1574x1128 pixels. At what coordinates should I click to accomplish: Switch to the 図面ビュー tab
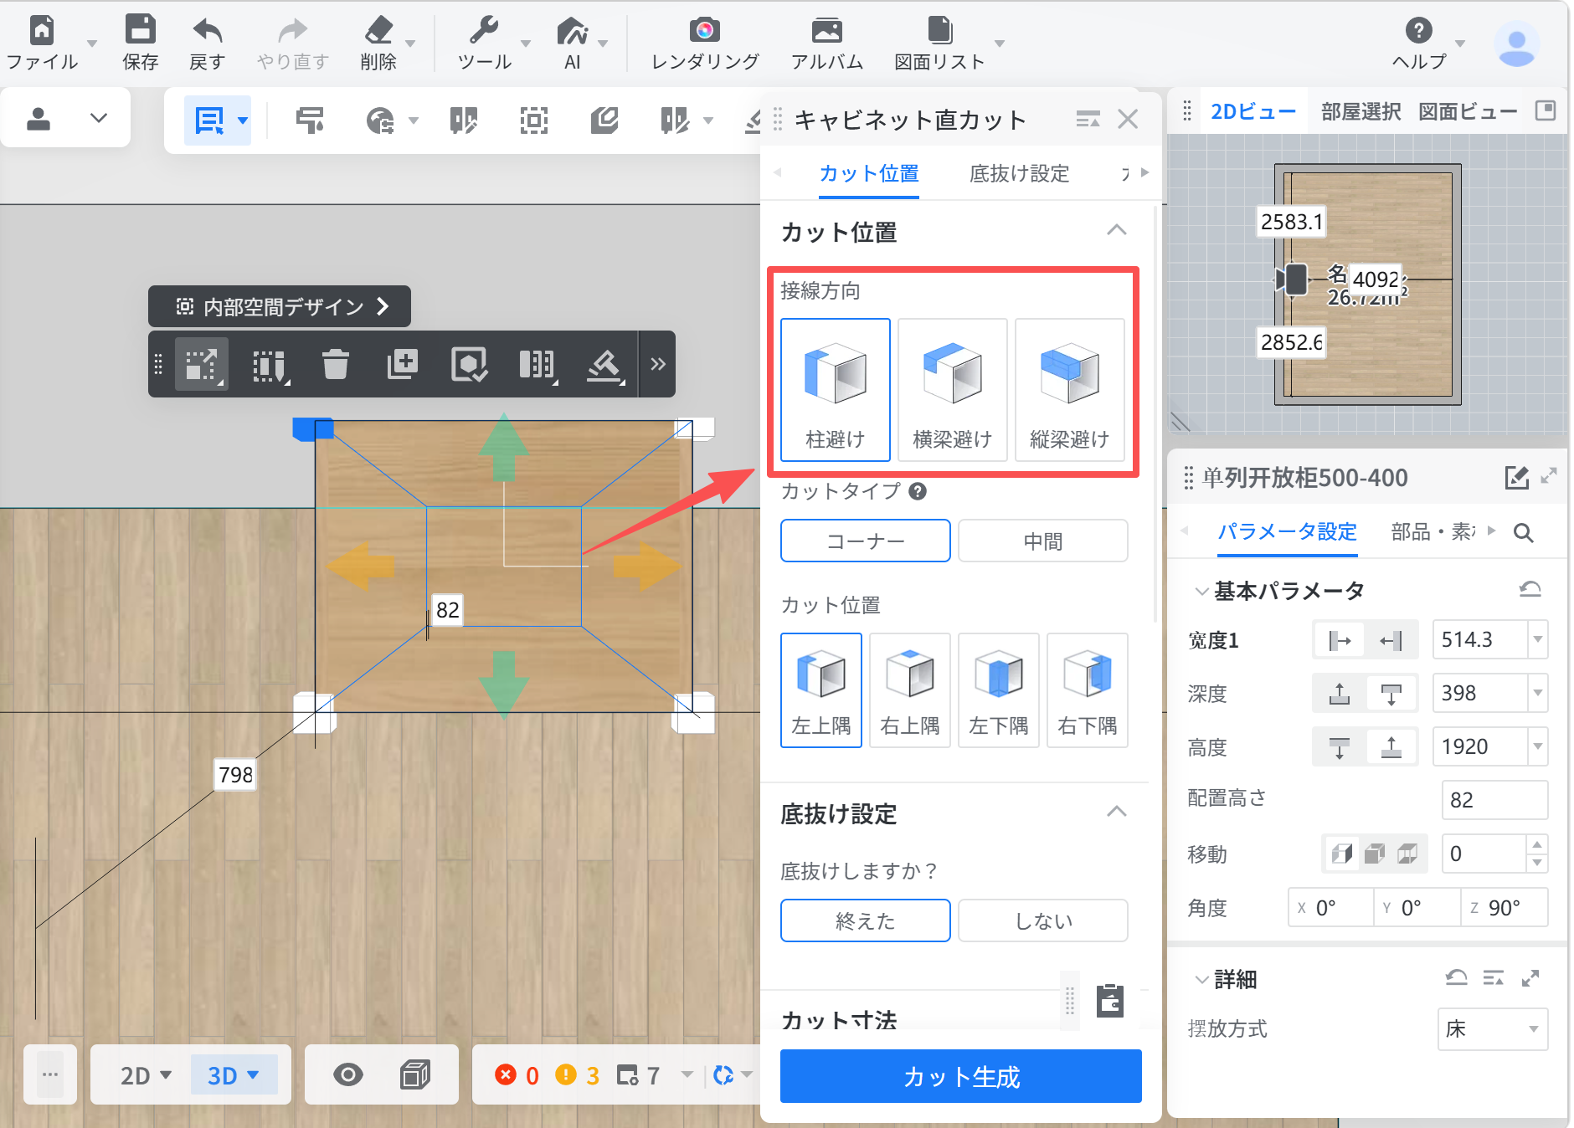click(x=1467, y=111)
